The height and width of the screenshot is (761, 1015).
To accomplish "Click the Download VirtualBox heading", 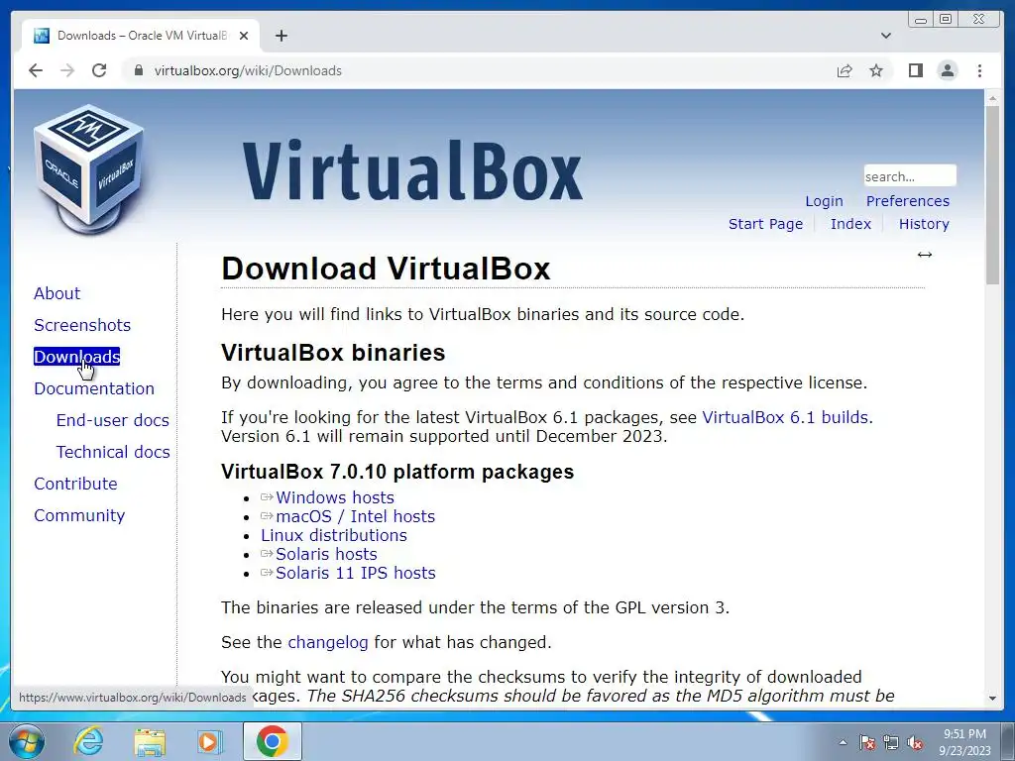I will click(x=386, y=269).
